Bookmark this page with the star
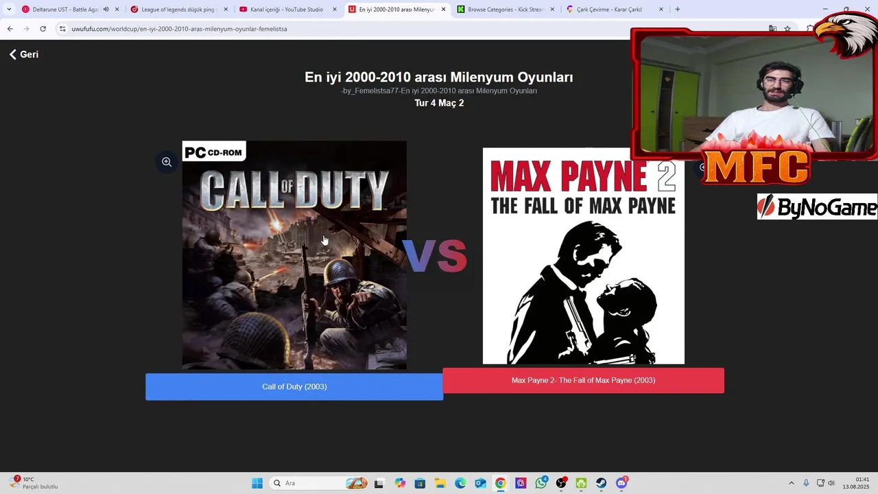878x494 pixels. (787, 29)
